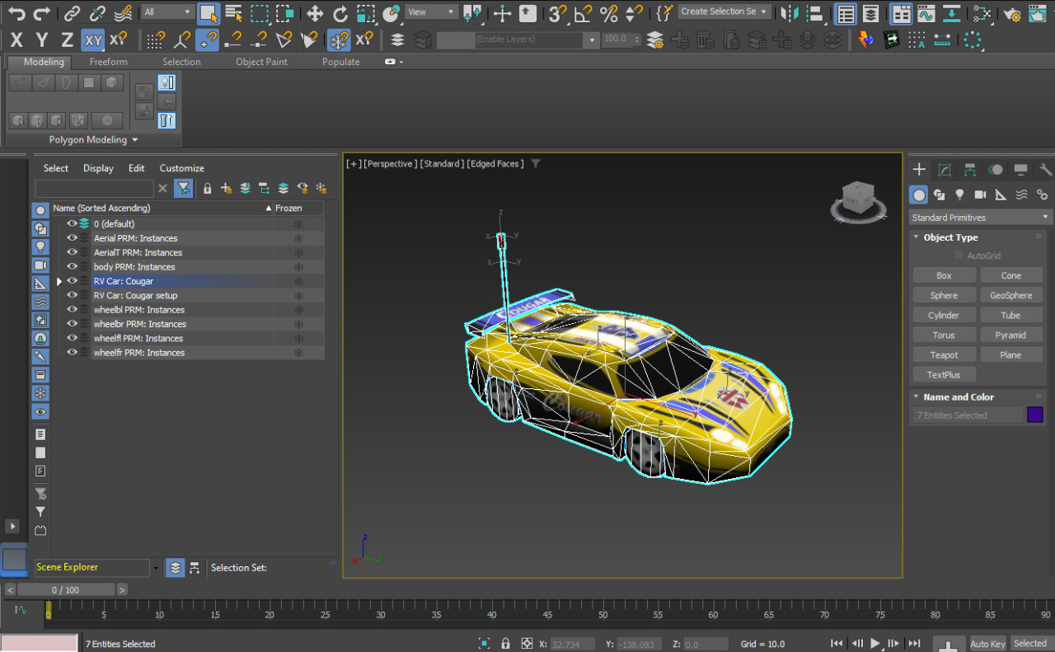Click the XY plane constraint button
Viewport: 1055px width, 652px height.
tap(93, 40)
